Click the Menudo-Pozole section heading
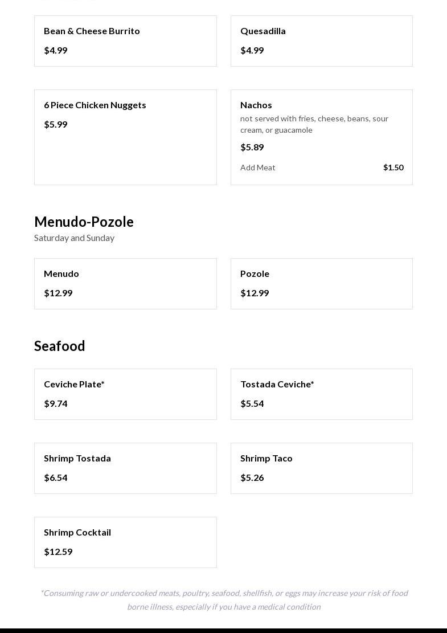The height and width of the screenshot is (633, 447). coord(84,222)
